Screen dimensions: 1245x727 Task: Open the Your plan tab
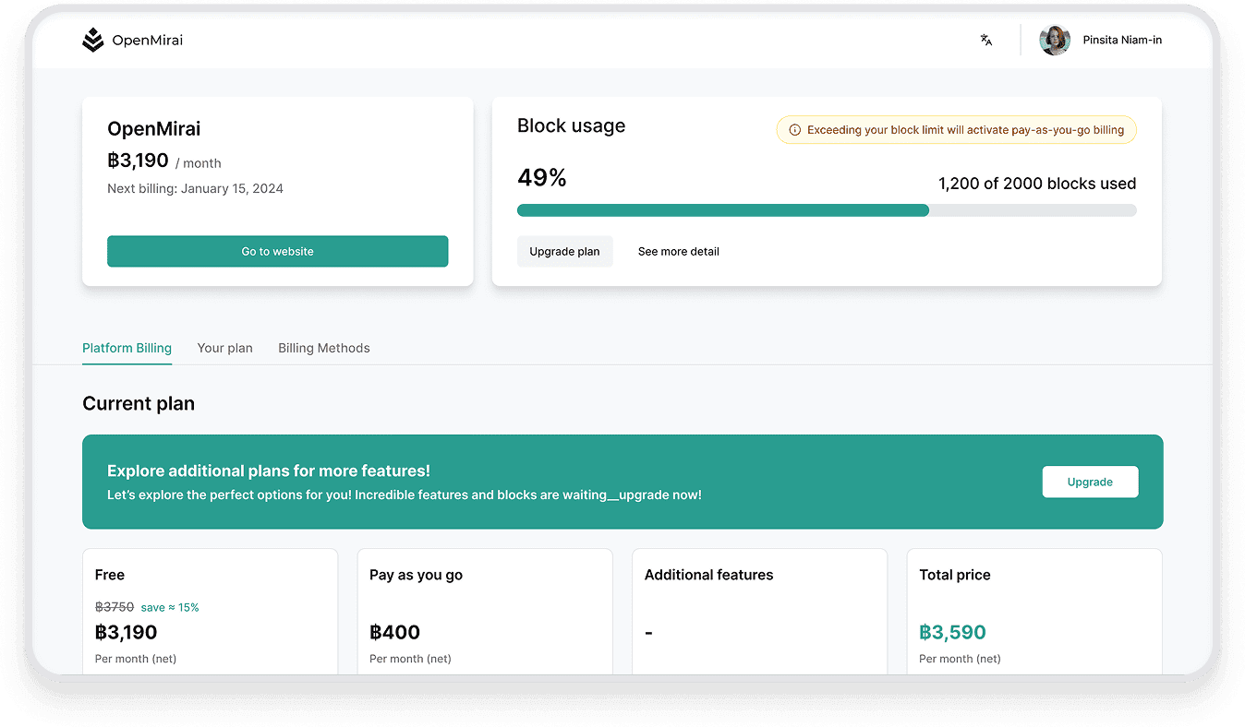[x=224, y=348]
